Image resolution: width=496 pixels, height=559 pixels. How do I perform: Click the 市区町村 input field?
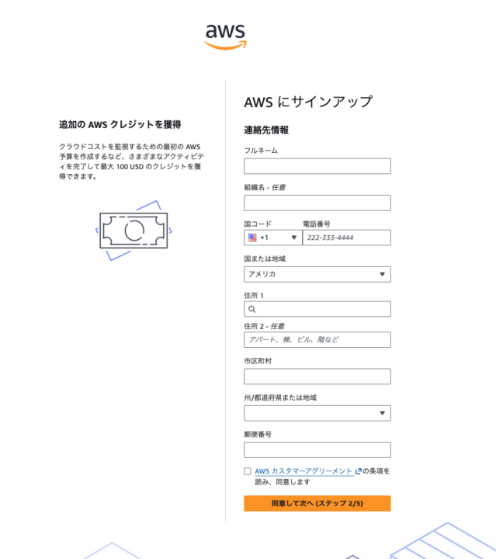317,377
